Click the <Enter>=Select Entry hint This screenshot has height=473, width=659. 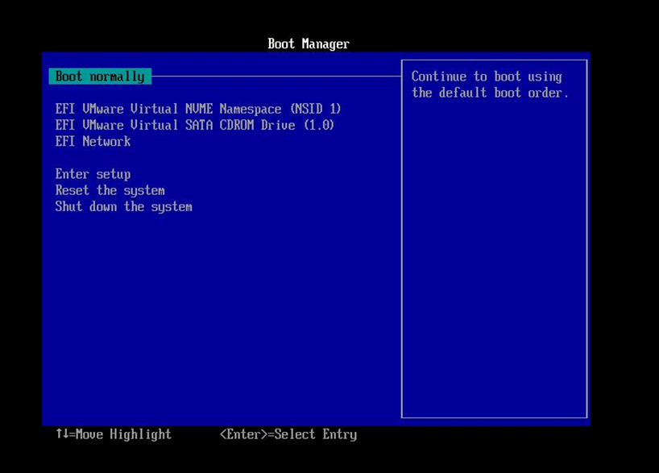(288, 434)
